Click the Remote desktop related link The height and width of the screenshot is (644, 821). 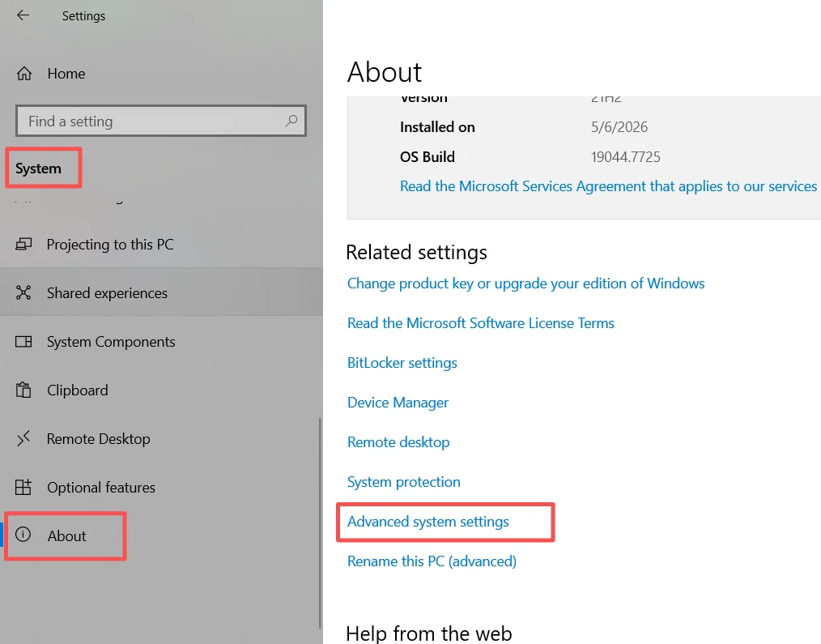pyautogui.click(x=398, y=442)
